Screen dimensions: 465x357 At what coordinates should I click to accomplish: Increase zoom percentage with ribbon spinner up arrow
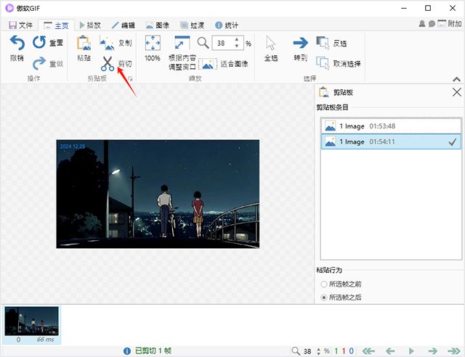point(238,40)
